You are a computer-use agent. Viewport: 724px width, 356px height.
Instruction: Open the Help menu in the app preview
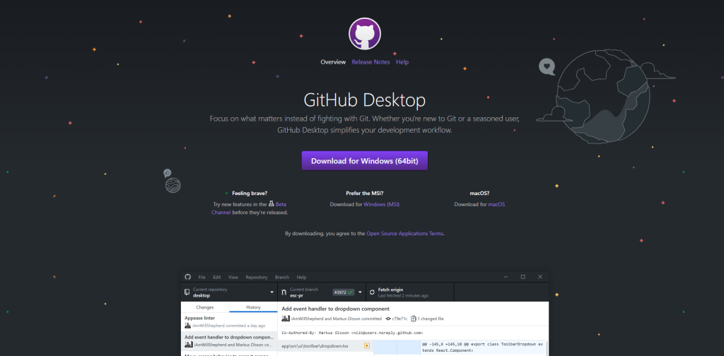point(301,277)
